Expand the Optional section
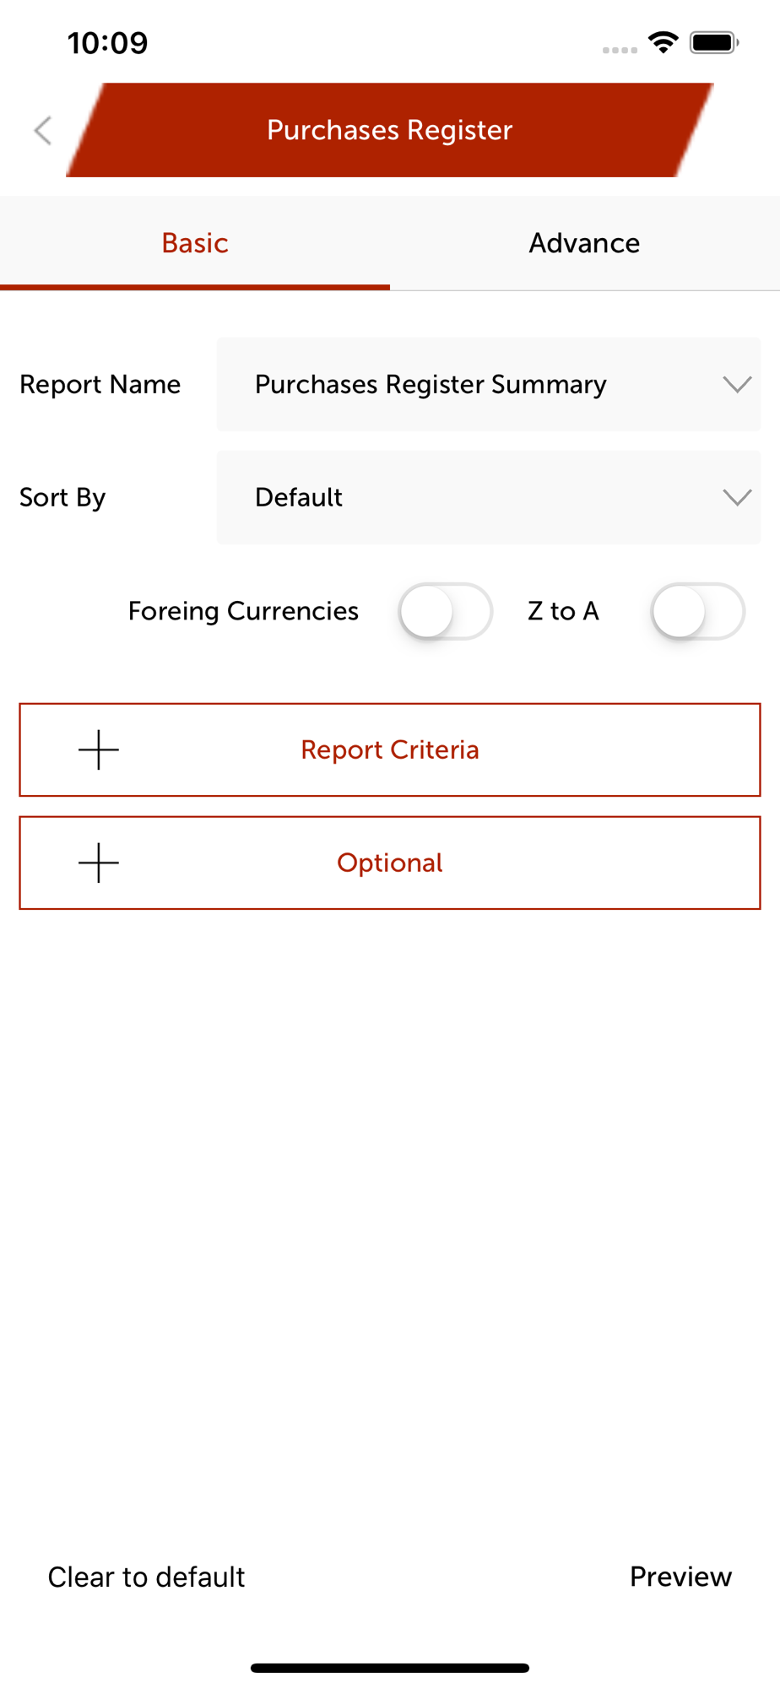The height and width of the screenshot is (1688, 780). point(390,863)
